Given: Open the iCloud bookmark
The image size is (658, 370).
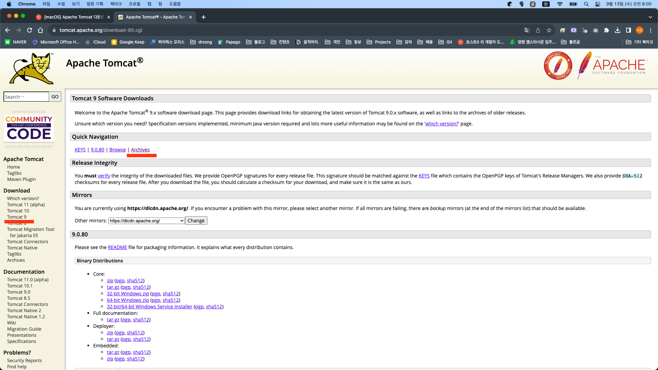Looking at the screenshot, I should click(96, 42).
